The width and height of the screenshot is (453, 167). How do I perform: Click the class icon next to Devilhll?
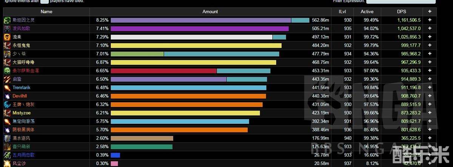point(7,96)
